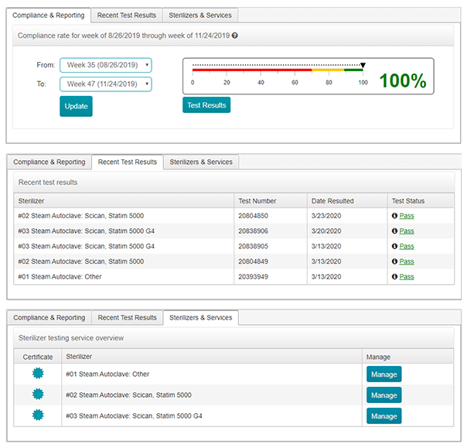This screenshot has width=464, height=448.
Task: Click the info icon beside test 20804850's Pass status
Action: click(394, 216)
